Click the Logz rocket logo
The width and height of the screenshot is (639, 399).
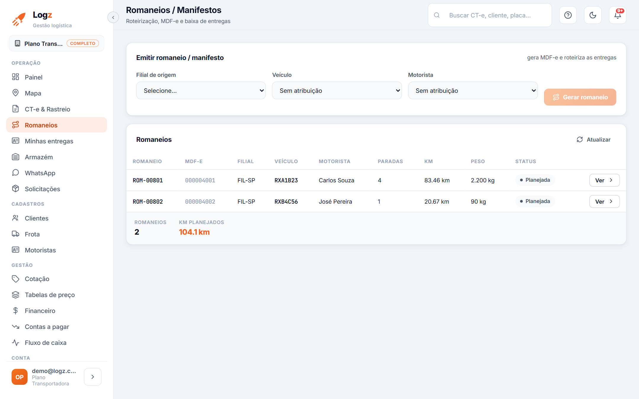click(x=19, y=19)
